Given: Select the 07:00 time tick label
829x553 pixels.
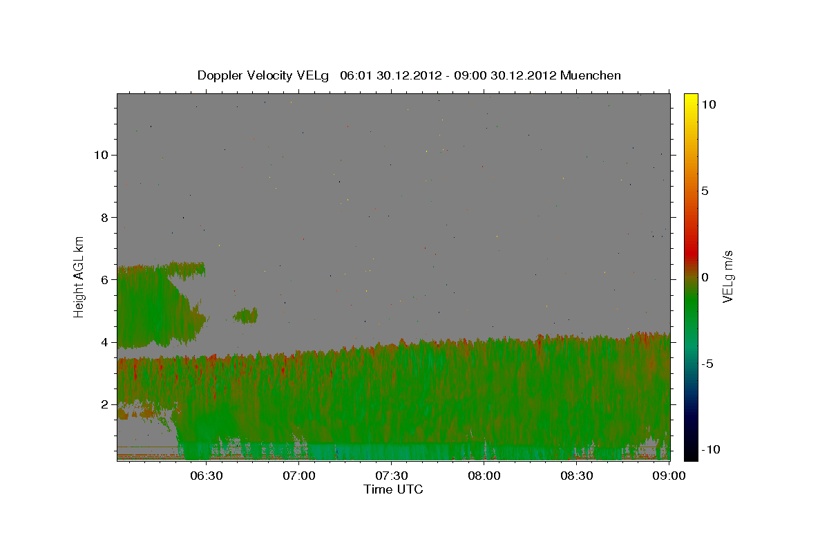Looking at the screenshot, I should pyautogui.click(x=299, y=476).
